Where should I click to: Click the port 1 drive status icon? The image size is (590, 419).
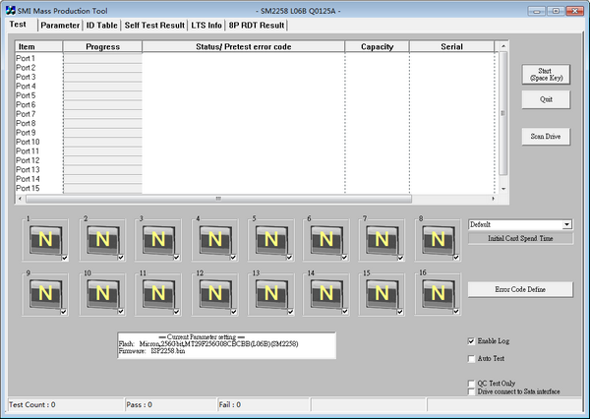coord(43,239)
